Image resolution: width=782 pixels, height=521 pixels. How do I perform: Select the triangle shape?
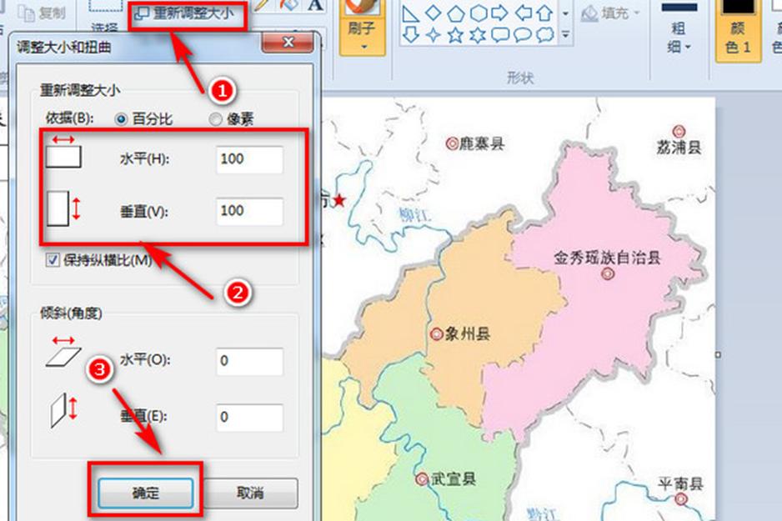[409, 13]
